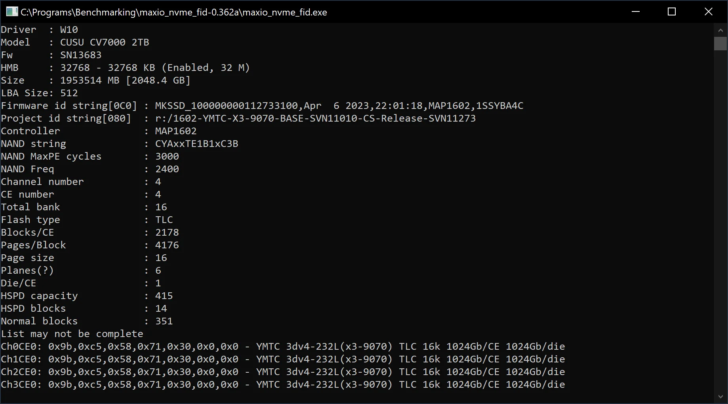
Task: Click the vertical scrollbar thumb
Action: 720,44
